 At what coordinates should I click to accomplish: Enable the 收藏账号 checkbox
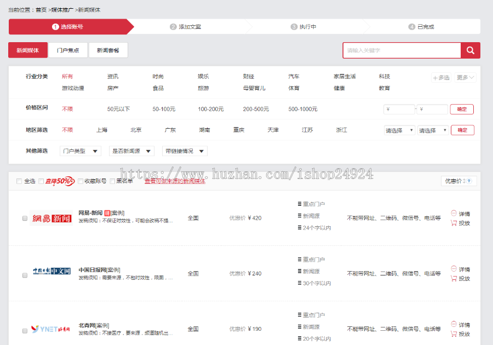81,181
